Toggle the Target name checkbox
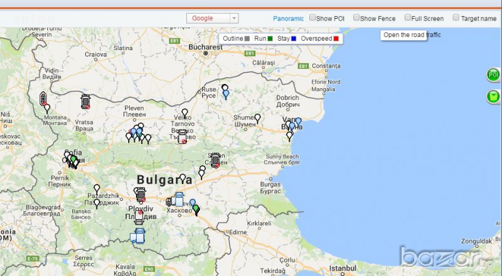This screenshot has height=276, width=502. click(456, 18)
